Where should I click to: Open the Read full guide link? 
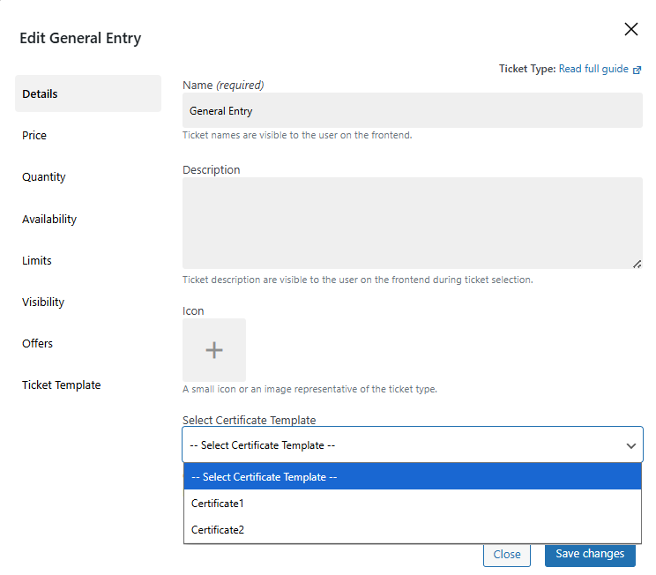(593, 69)
